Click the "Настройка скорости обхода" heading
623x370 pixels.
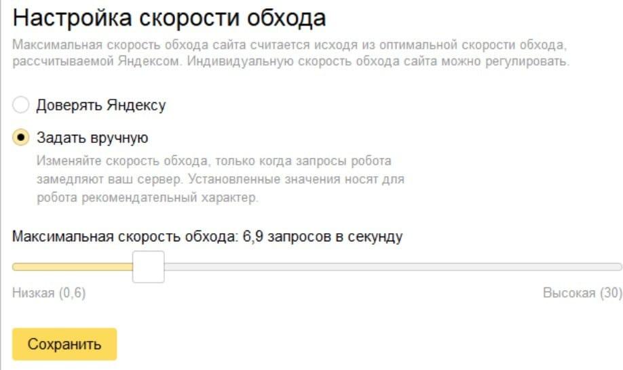(x=169, y=18)
